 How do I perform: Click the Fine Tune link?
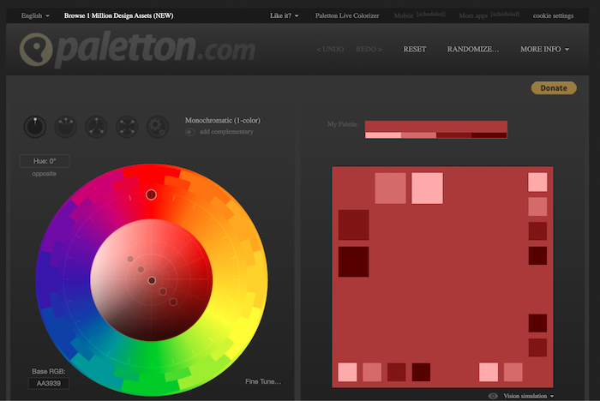262,381
